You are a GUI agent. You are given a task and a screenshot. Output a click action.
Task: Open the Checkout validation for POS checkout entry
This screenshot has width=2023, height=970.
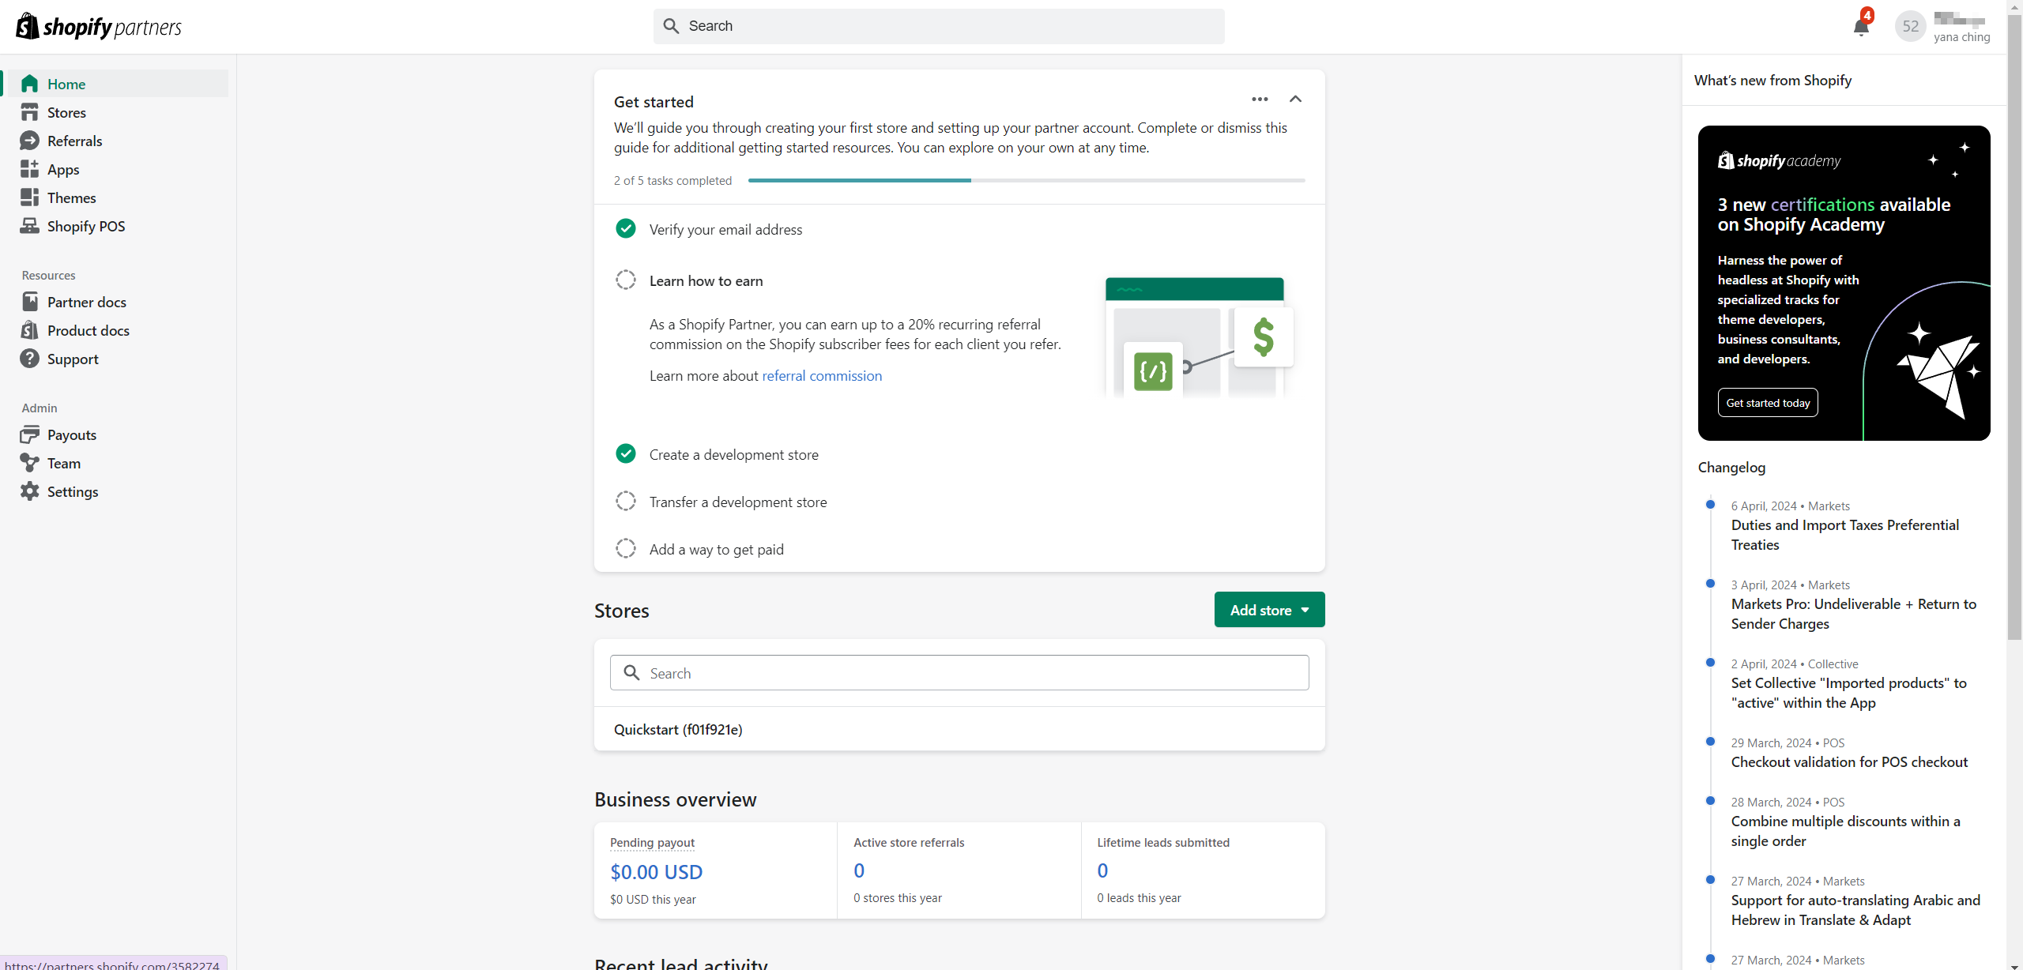pyautogui.click(x=1849, y=762)
